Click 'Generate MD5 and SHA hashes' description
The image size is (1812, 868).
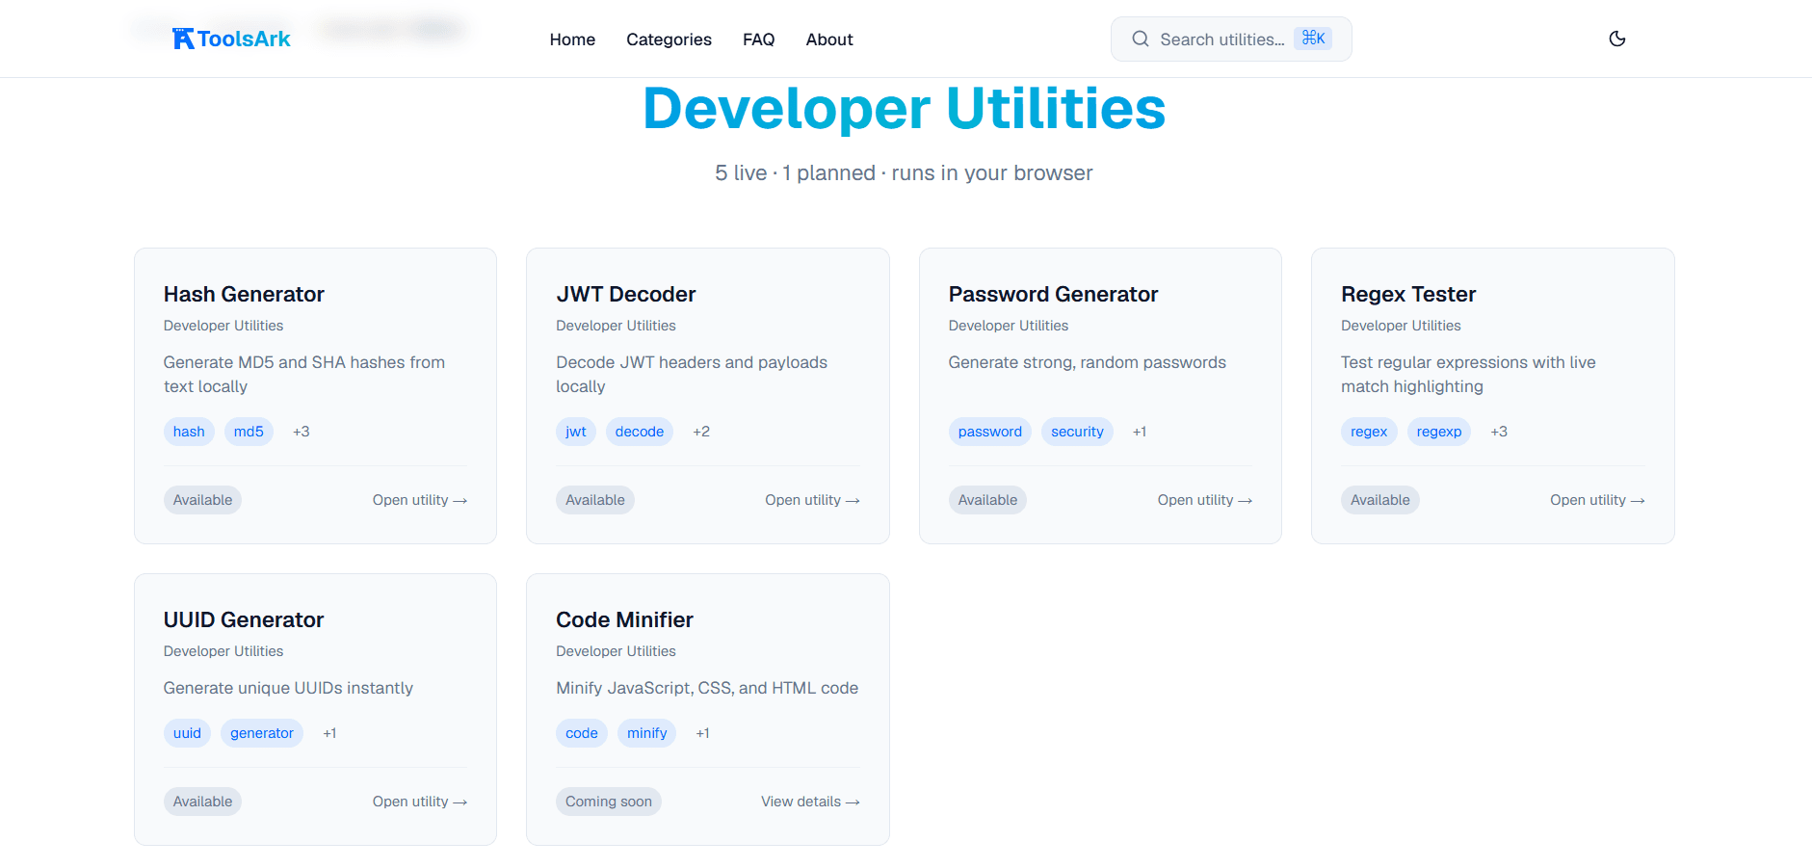tap(304, 374)
